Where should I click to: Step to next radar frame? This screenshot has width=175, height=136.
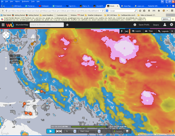[x=61, y=131]
